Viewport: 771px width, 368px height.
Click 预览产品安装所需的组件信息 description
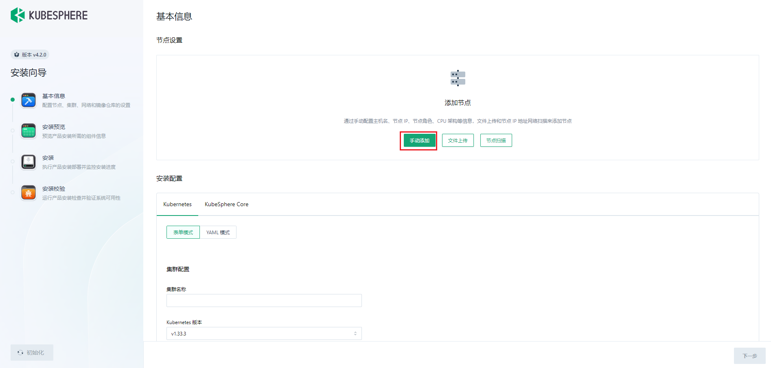(74, 136)
